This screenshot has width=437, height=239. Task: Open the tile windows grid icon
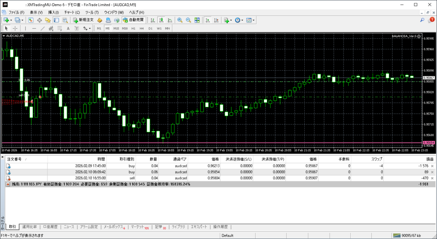[x=197, y=20]
